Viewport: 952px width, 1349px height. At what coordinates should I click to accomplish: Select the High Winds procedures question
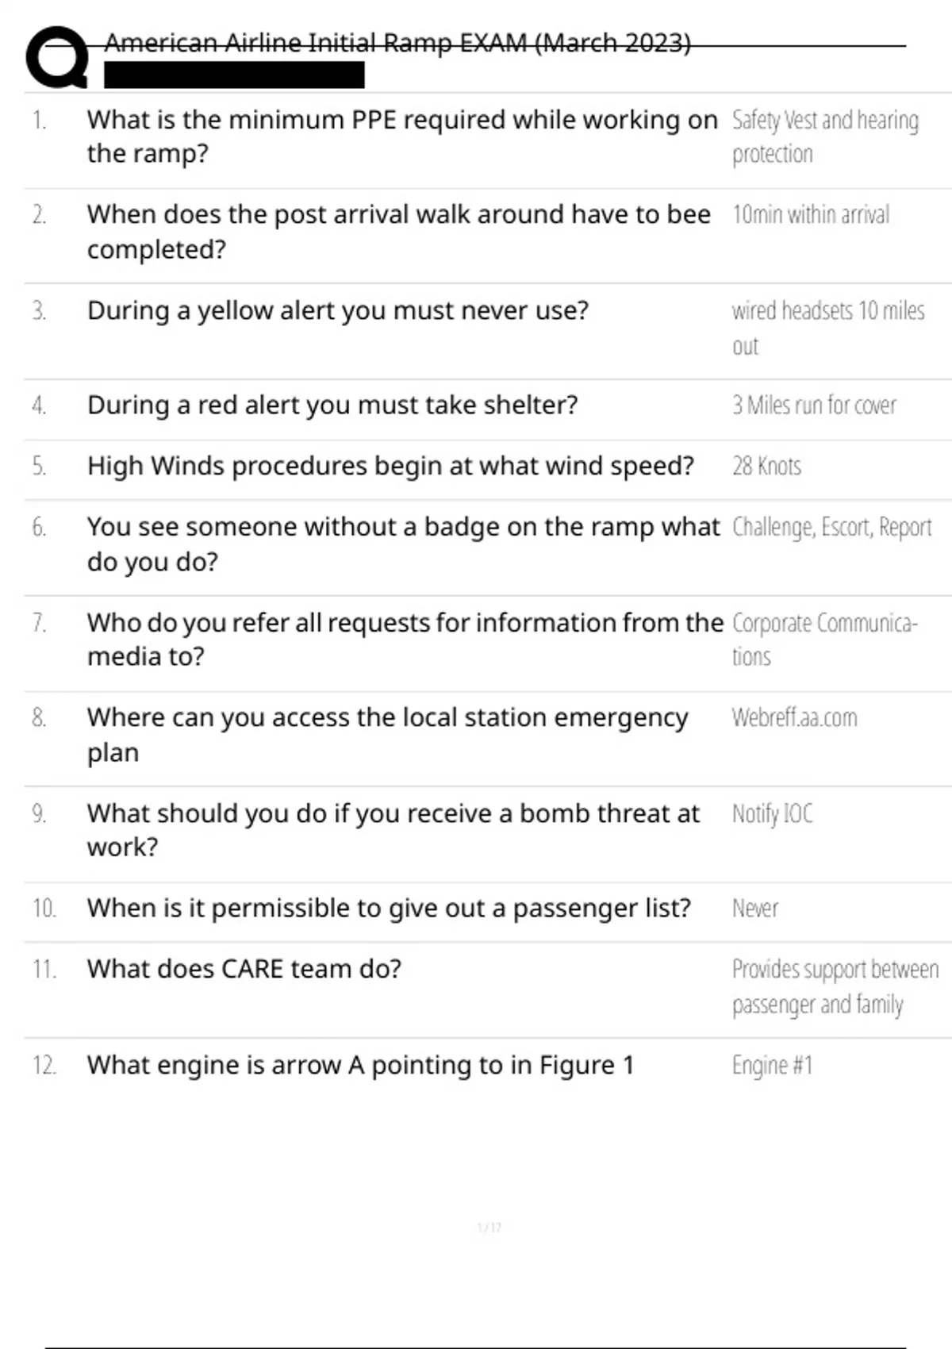point(390,466)
